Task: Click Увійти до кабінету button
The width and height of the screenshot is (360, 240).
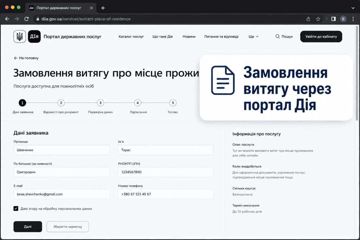Action: (x=321, y=37)
